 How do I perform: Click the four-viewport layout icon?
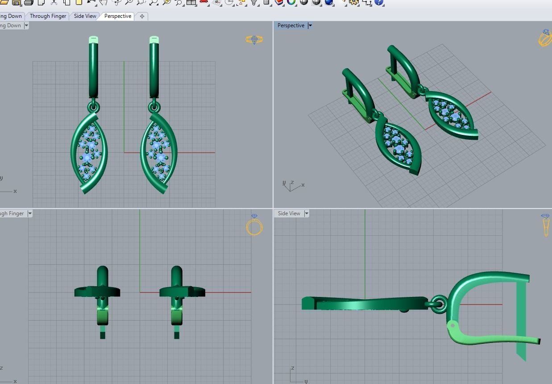(191, 2)
